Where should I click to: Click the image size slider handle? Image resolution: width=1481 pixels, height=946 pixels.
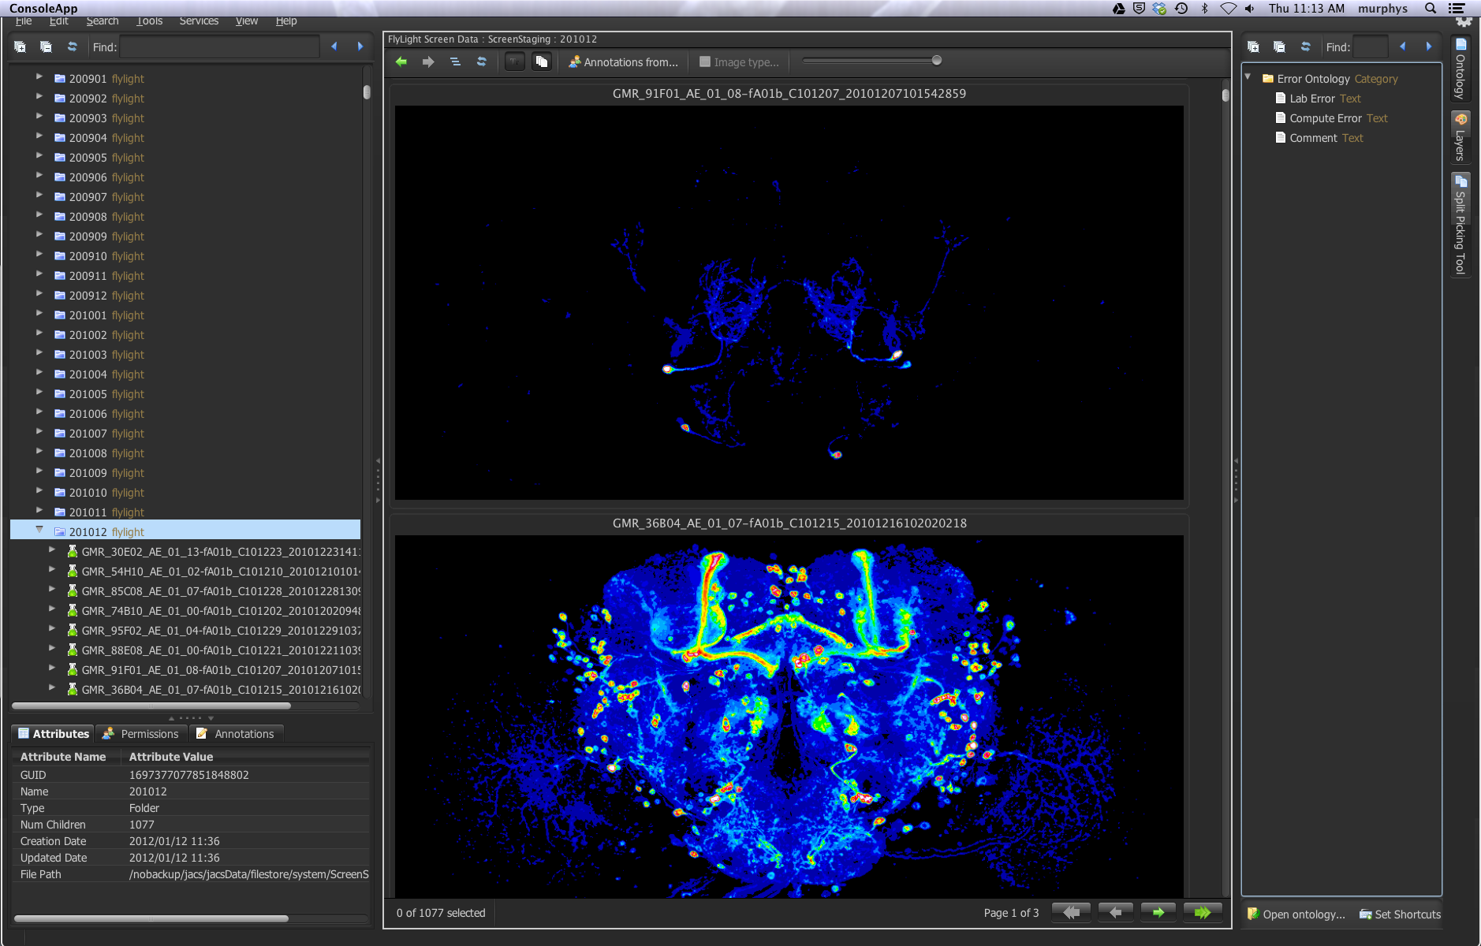click(937, 61)
